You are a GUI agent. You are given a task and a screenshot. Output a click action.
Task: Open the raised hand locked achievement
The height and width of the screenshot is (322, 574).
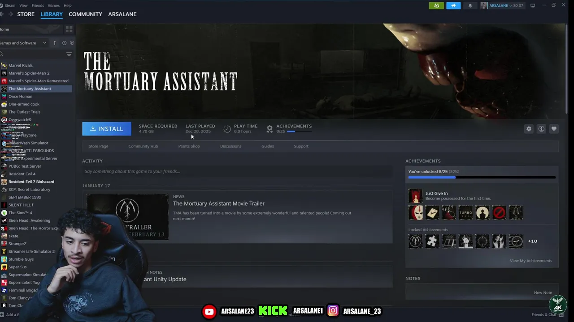pos(465,241)
